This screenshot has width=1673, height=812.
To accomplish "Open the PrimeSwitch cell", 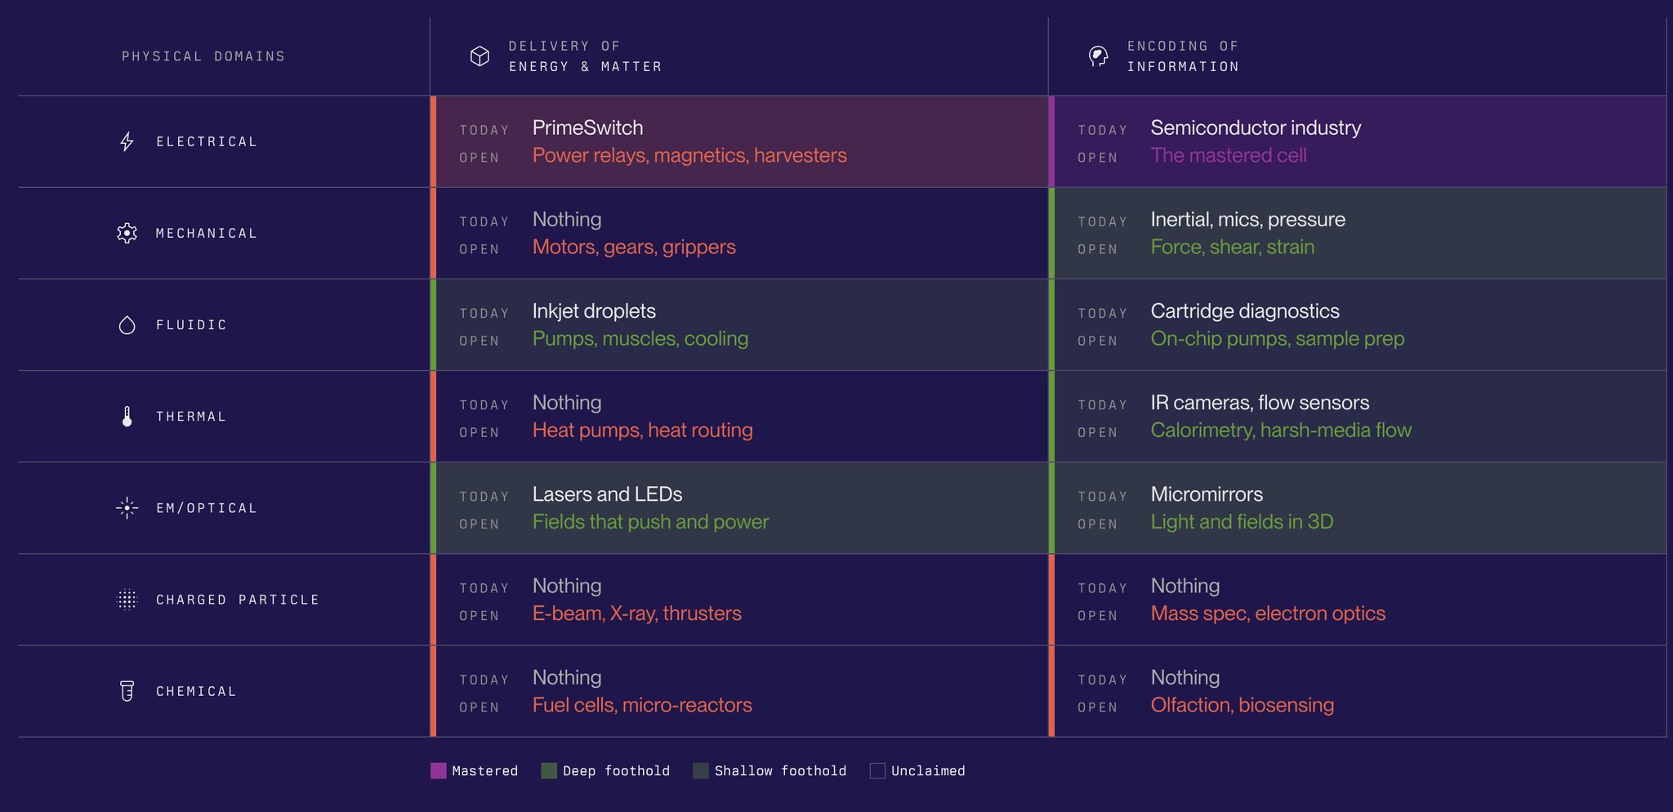I will point(738,141).
